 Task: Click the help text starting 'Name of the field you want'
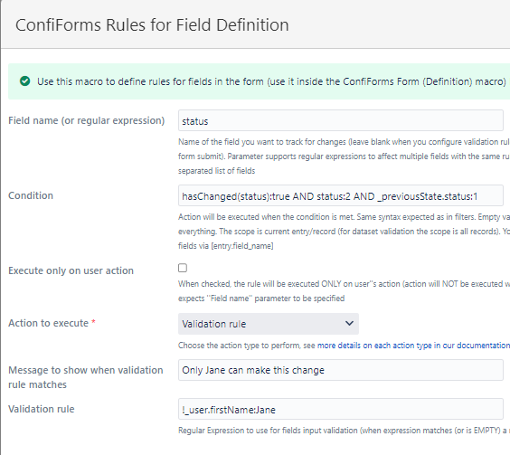(344, 156)
